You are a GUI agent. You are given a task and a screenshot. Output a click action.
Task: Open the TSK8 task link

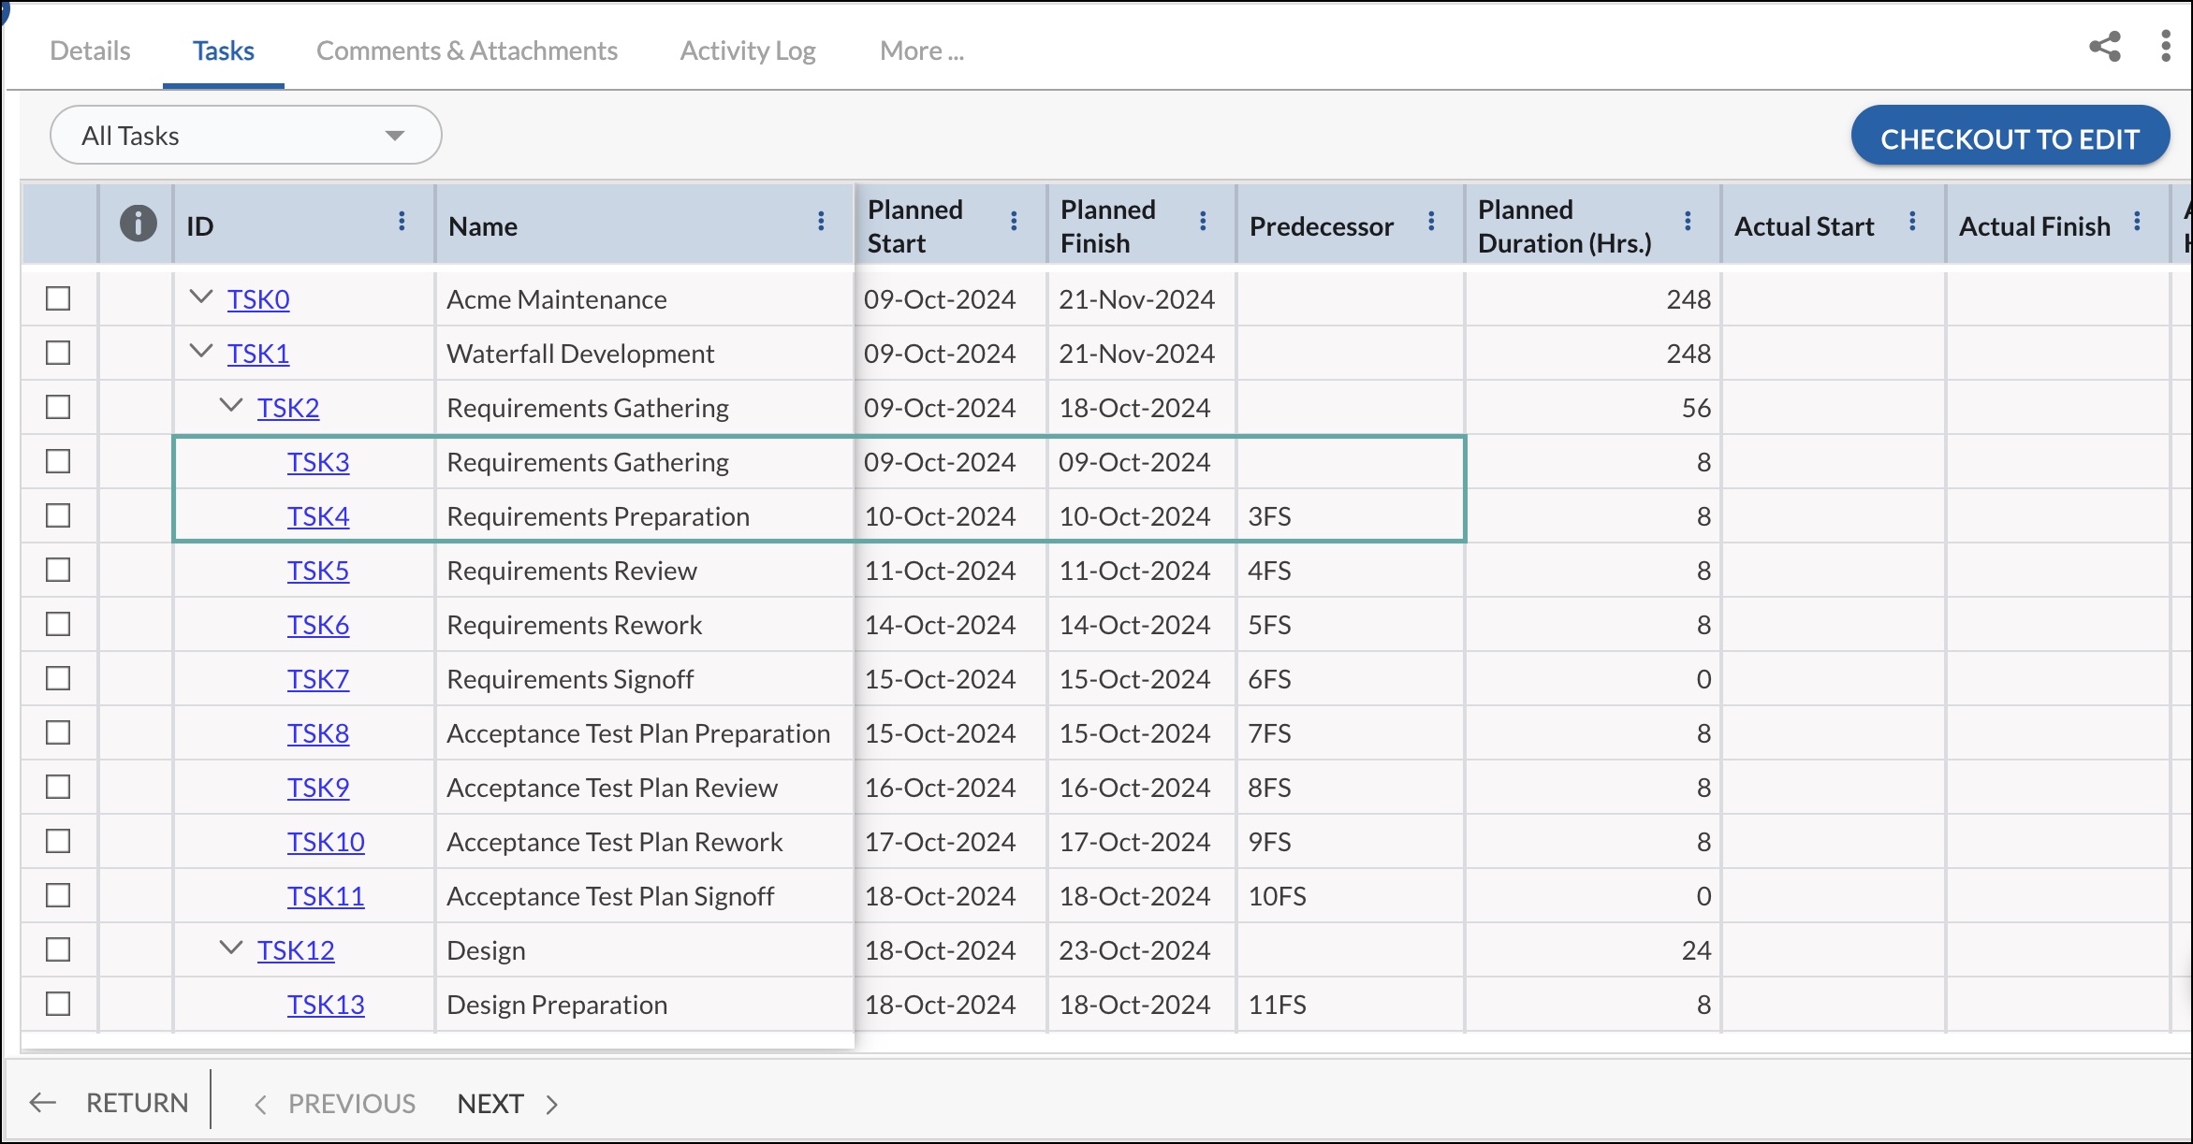point(318,733)
